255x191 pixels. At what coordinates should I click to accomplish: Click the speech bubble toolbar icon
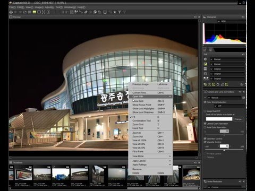[x=95, y=12]
